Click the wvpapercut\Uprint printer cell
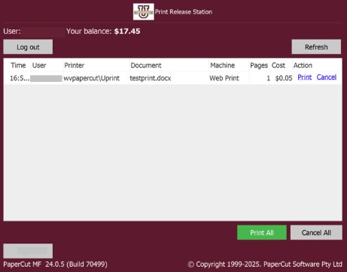The width and height of the screenshot is (347, 272). tap(92, 78)
